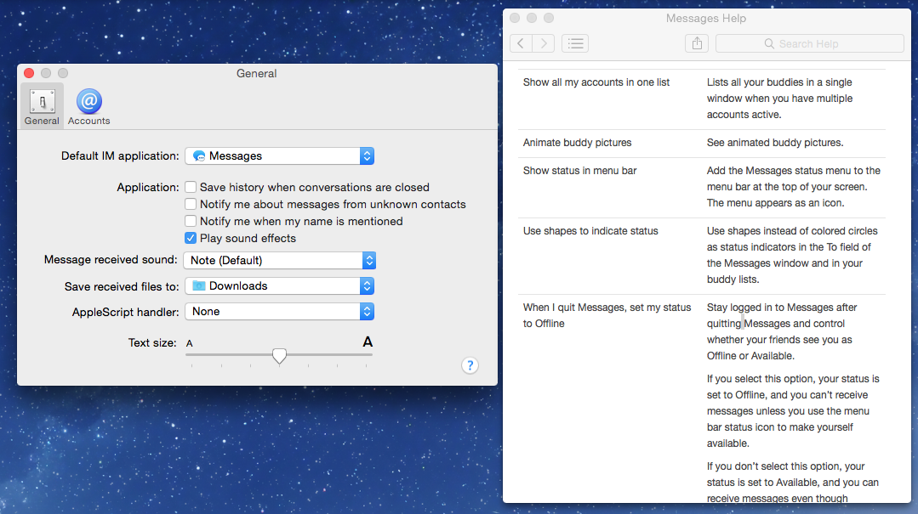This screenshot has width=918, height=514.
Task: Open the Save received files to dropdown
Action: click(279, 286)
